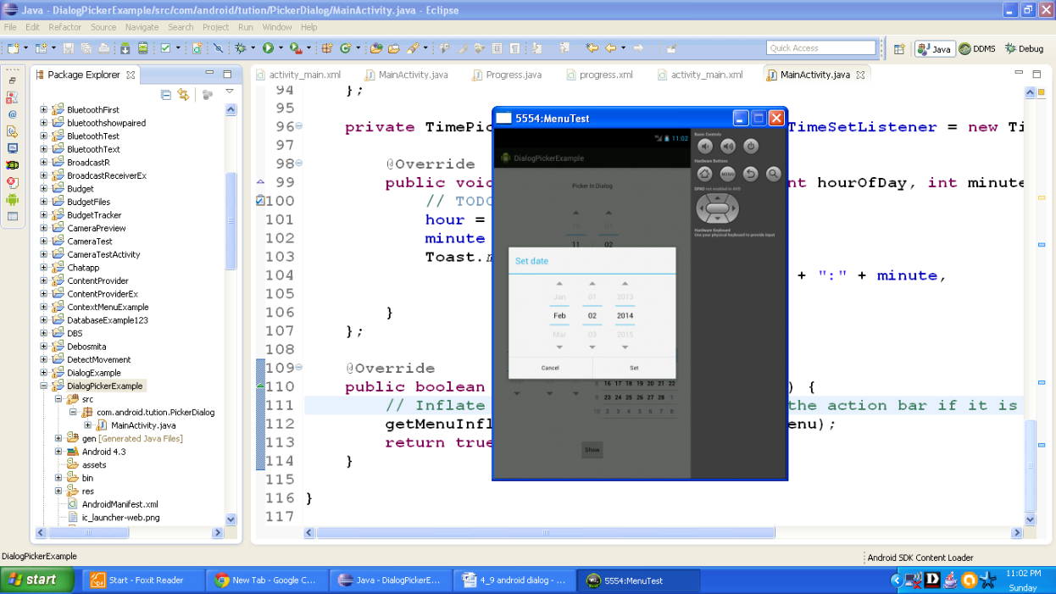This screenshot has height=594, width=1056.
Task: Open New Tab - Google Chrome taskbar item
Action: pyautogui.click(x=266, y=580)
